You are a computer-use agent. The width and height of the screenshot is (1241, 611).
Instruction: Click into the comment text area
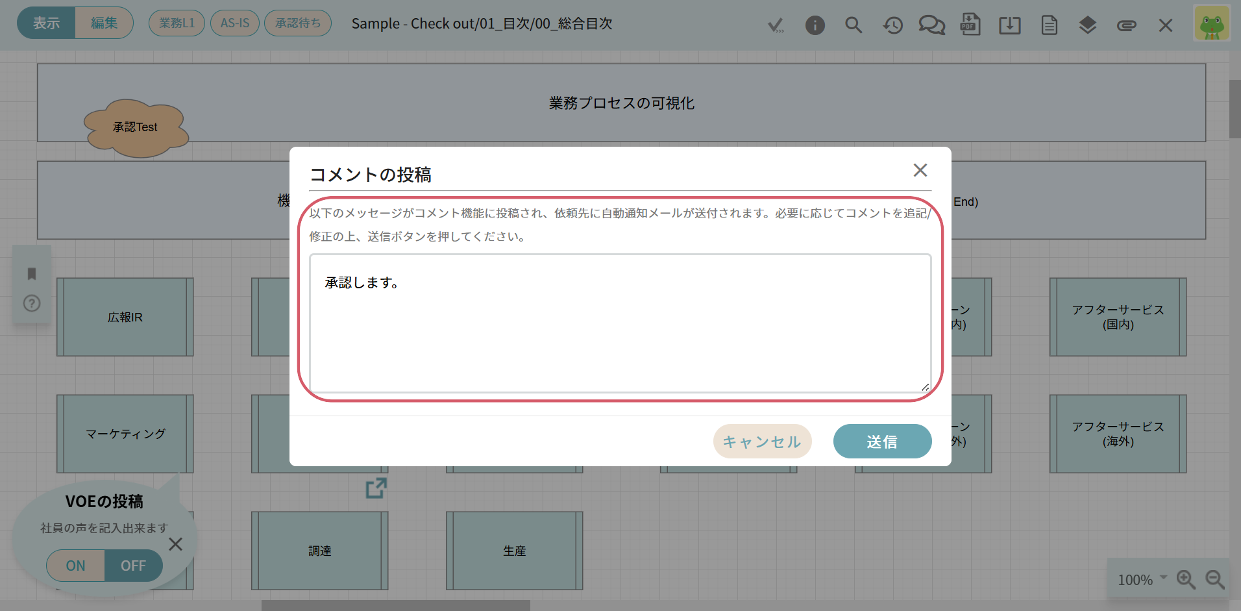click(x=620, y=323)
